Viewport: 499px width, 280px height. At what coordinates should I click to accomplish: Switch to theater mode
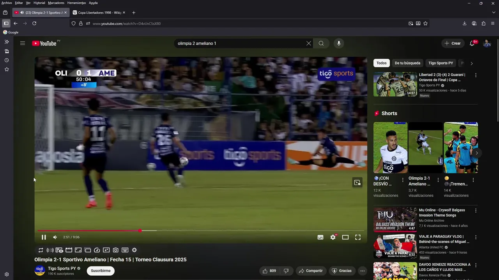pyautogui.click(x=345, y=237)
